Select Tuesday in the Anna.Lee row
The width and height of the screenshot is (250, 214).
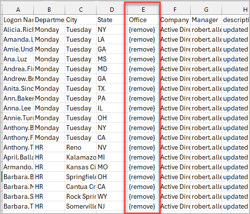coord(81,108)
